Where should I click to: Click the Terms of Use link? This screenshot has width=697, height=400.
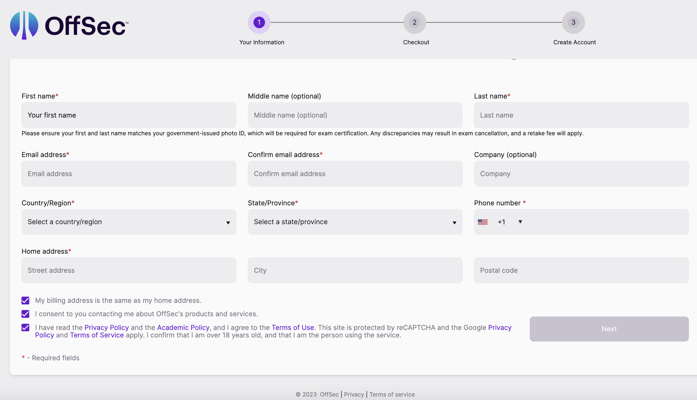tap(293, 327)
